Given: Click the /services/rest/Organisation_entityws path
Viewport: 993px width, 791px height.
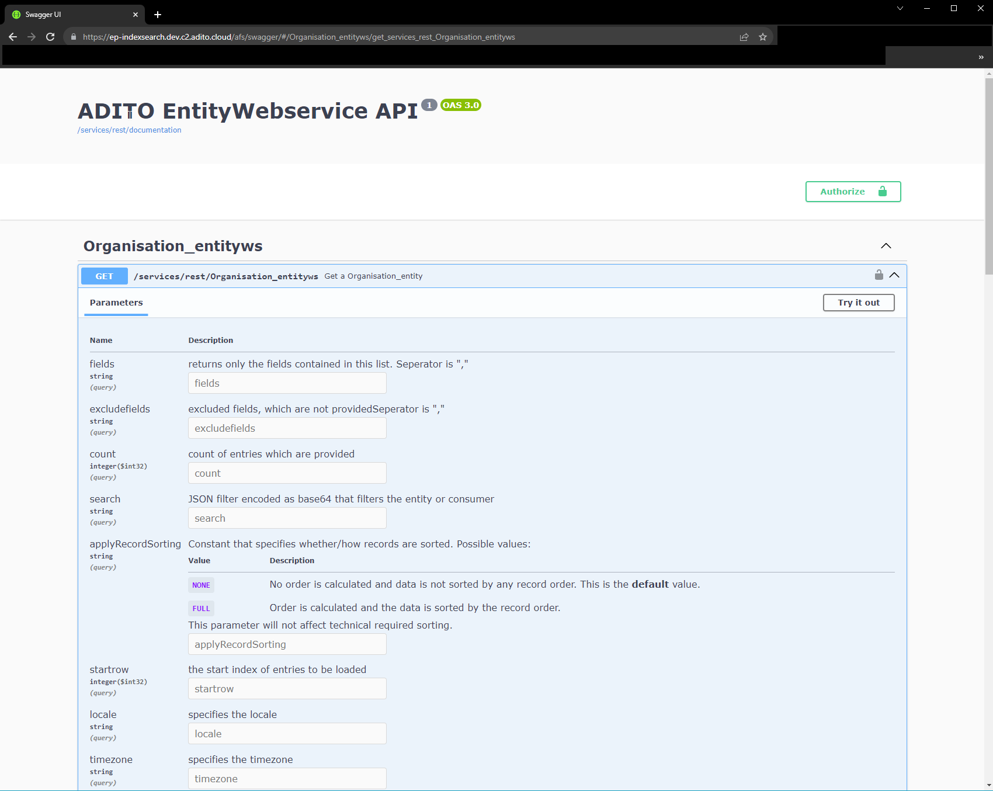Looking at the screenshot, I should (x=226, y=276).
